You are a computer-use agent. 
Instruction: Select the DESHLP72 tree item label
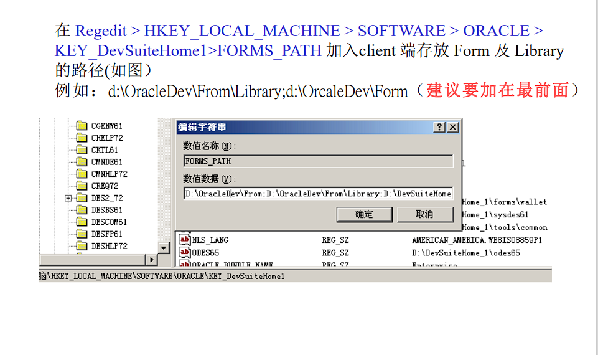point(110,246)
